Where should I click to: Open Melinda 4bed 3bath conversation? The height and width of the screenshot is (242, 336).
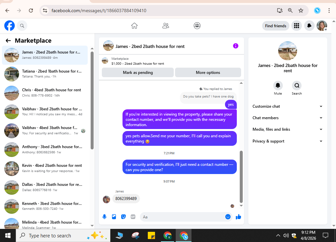coord(45,223)
